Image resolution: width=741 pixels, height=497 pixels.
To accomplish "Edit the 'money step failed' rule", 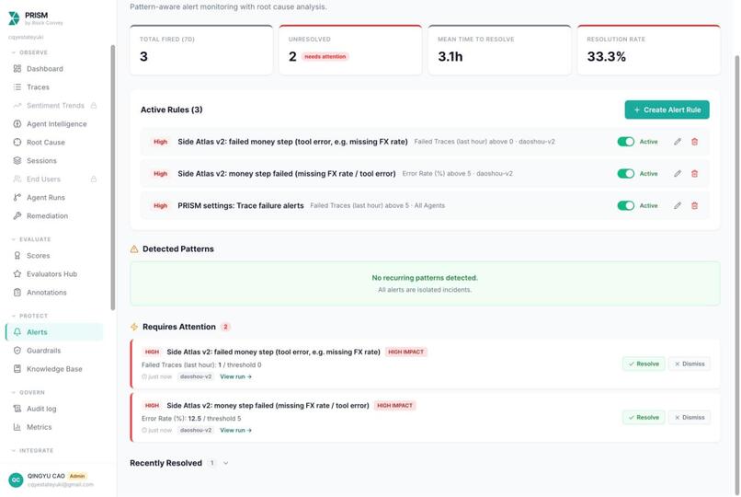I will point(678,174).
